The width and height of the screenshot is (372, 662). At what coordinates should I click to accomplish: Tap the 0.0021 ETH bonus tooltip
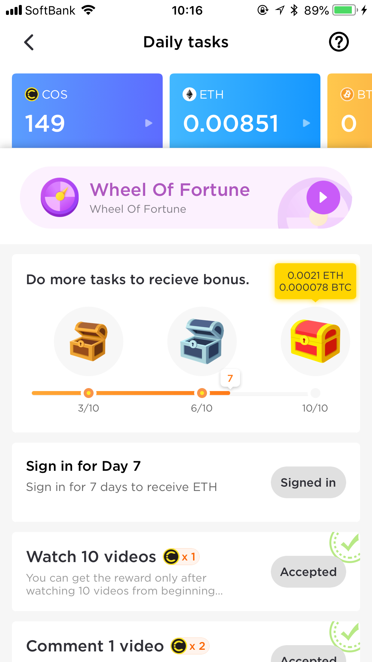pyautogui.click(x=315, y=281)
